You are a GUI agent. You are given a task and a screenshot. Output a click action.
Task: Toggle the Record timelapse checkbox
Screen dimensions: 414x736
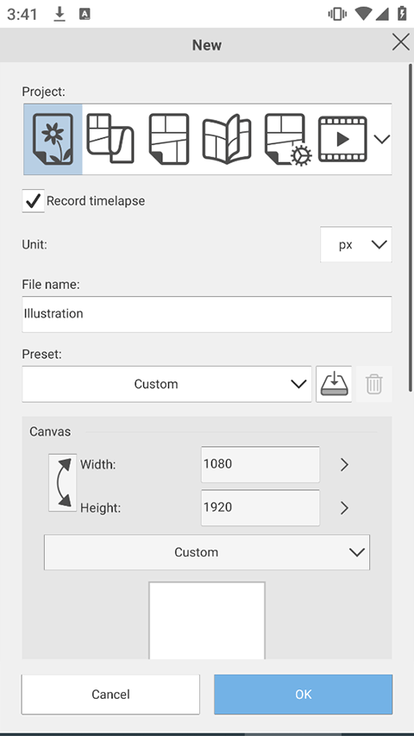coord(34,201)
